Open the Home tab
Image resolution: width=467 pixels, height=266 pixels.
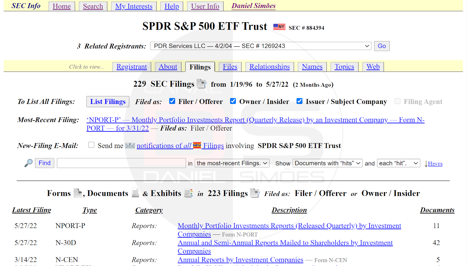pos(62,6)
